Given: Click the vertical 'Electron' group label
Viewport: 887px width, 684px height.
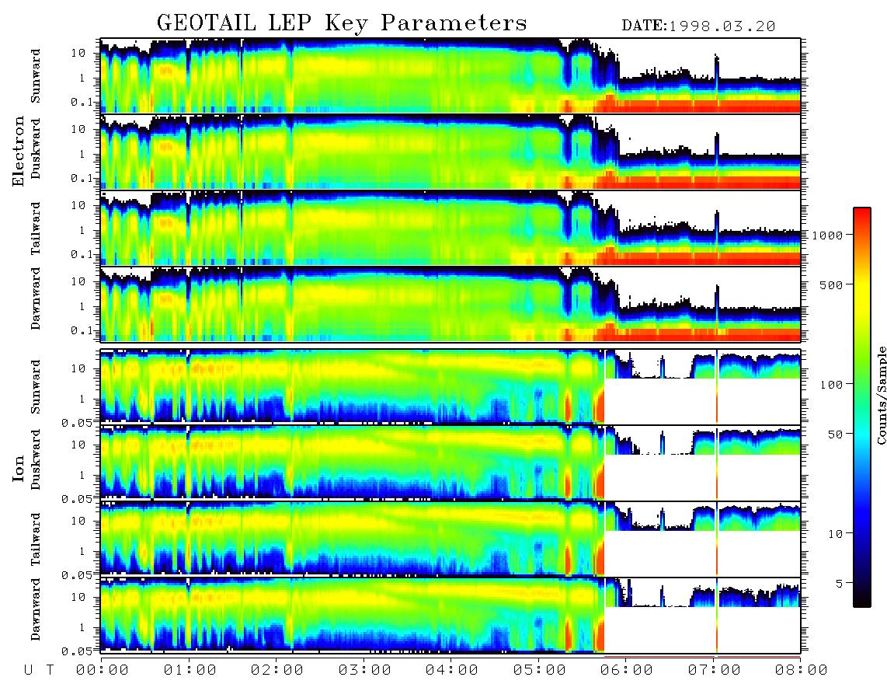Looking at the screenshot, I should coord(19,151).
